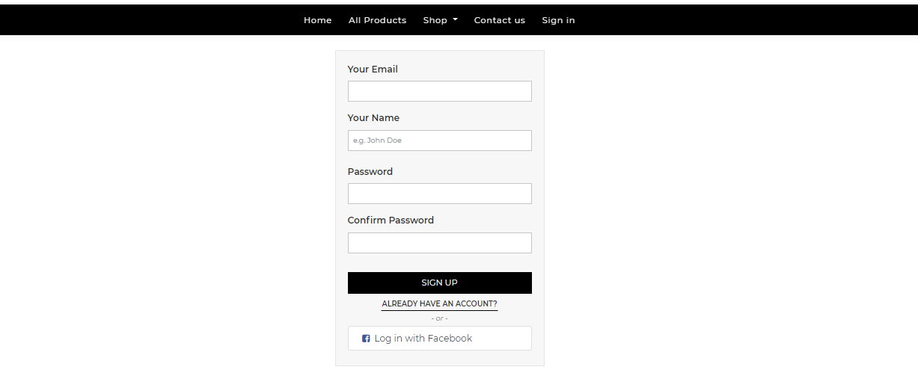This screenshot has width=918, height=370.
Task: Follow the Already Have an Account link
Action: point(439,304)
